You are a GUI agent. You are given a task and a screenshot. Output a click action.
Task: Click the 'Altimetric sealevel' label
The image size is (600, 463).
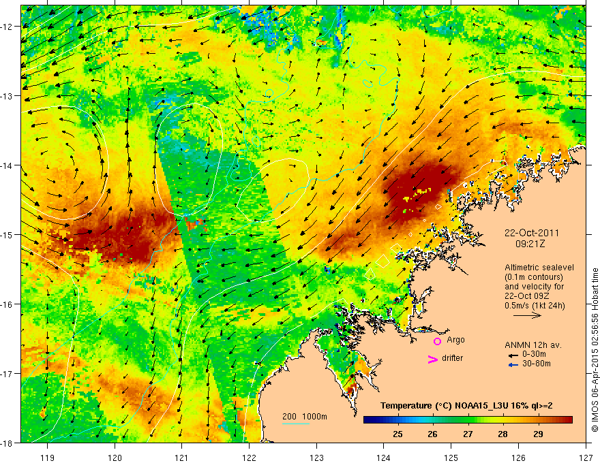click(x=539, y=268)
